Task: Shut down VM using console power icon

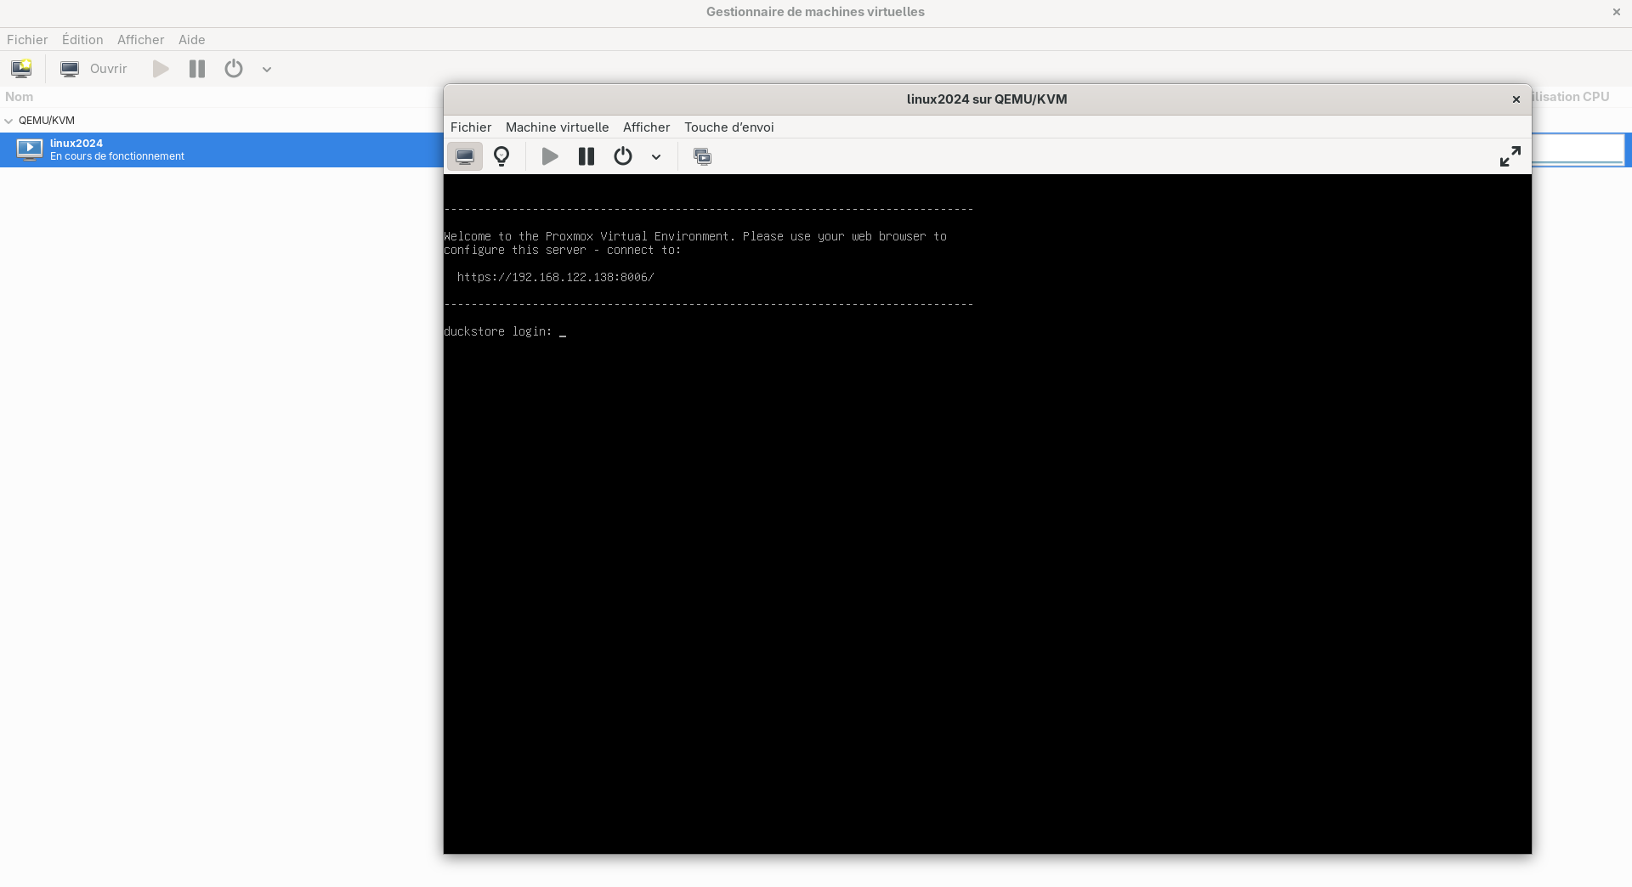Action: (x=623, y=156)
